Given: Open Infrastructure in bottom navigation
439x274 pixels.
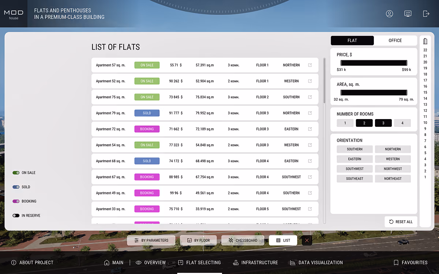Looking at the screenshot, I should pyautogui.click(x=255, y=263).
